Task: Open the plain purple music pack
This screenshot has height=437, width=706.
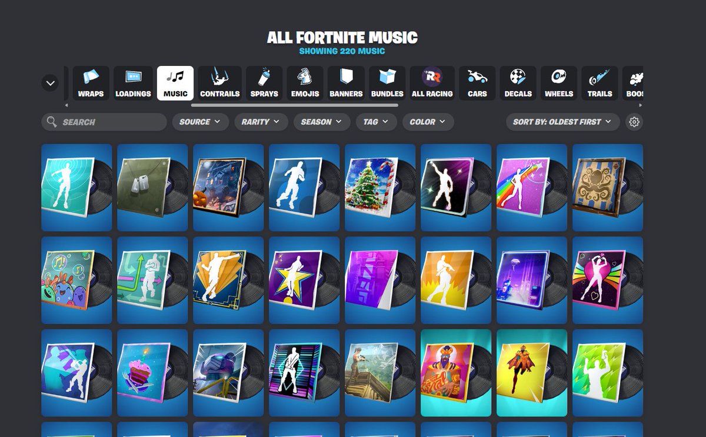Action: point(380,280)
